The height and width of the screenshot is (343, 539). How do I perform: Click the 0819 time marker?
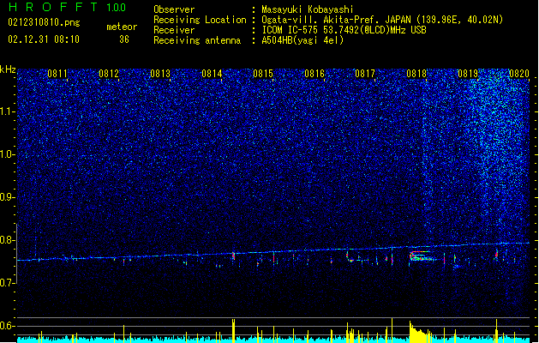[468, 74]
